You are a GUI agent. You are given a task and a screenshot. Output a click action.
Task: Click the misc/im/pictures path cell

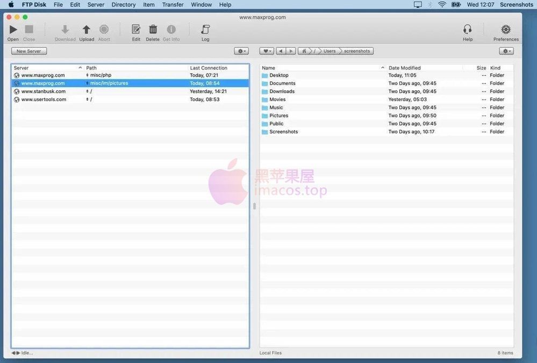[x=109, y=83]
